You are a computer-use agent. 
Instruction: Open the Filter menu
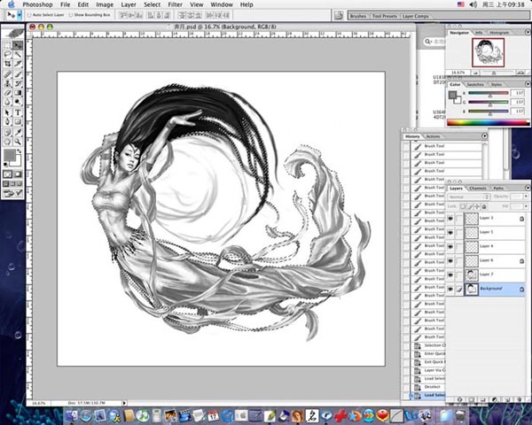tap(176, 4)
